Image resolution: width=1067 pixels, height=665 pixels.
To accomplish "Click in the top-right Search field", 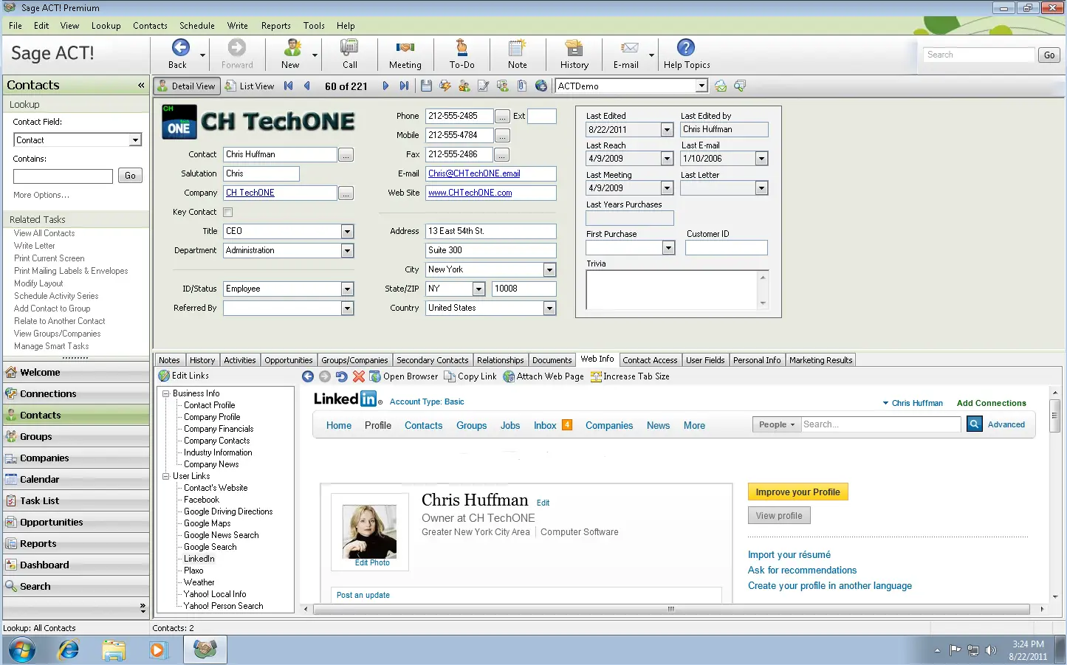I will coord(979,55).
